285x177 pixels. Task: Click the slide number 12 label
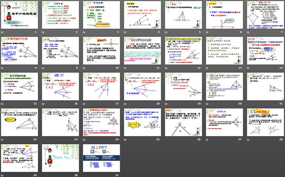[199, 69]
